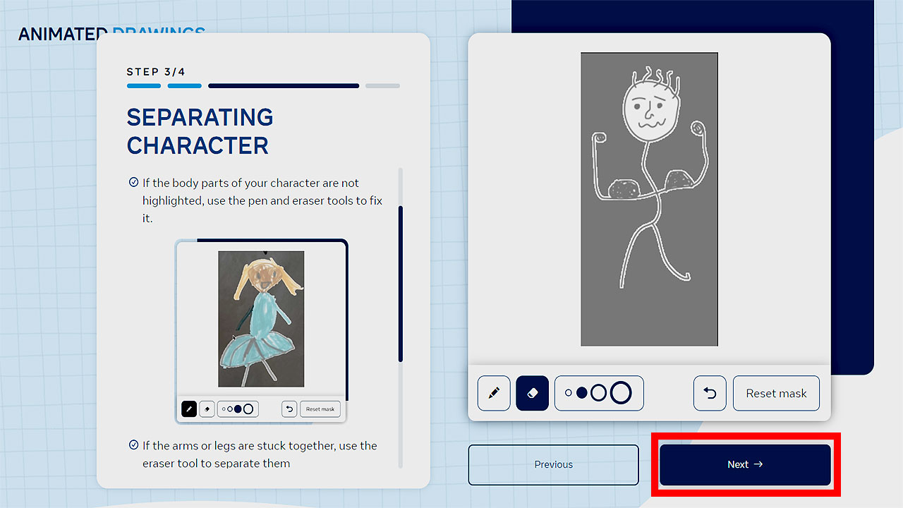The image size is (903, 508).
Task: Click the Animated Drawings logo
Action: (111, 33)
